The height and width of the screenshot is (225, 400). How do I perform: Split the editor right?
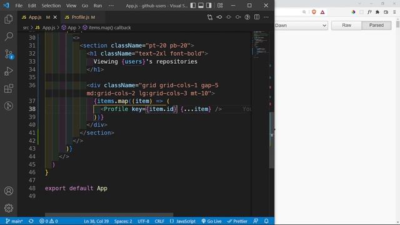pos(257,17)
